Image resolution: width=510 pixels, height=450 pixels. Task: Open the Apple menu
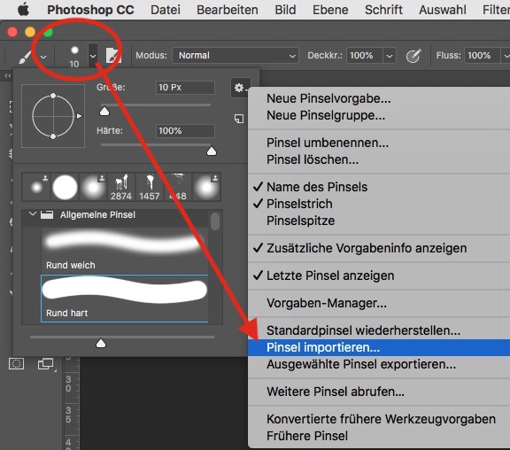23,10
